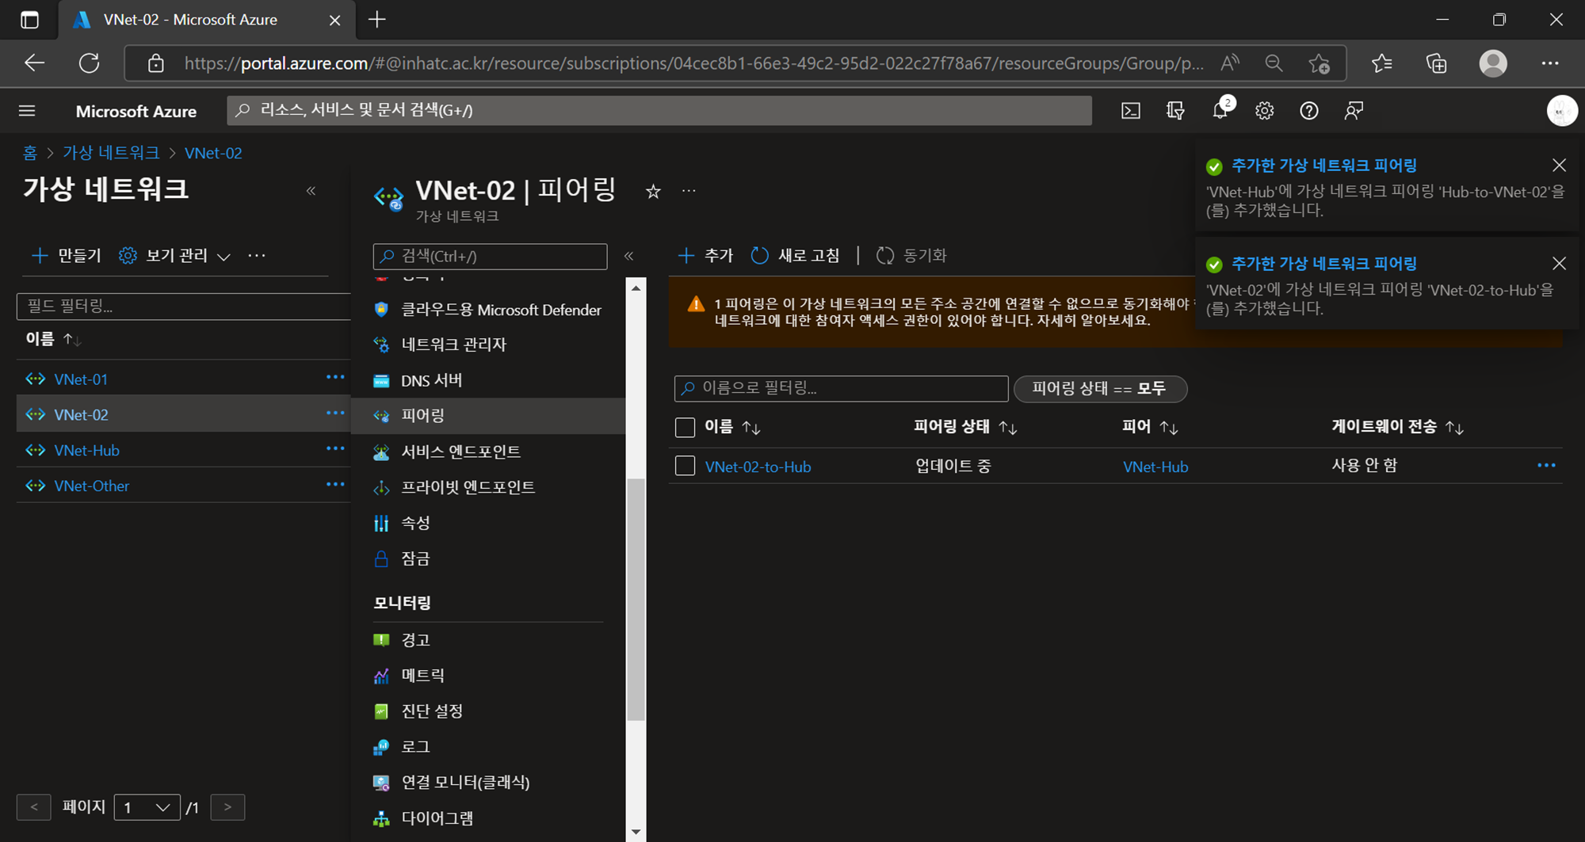Select 피어링 in the resource menu
This screenshot has height=842, width=1585.
coord(488,415)
